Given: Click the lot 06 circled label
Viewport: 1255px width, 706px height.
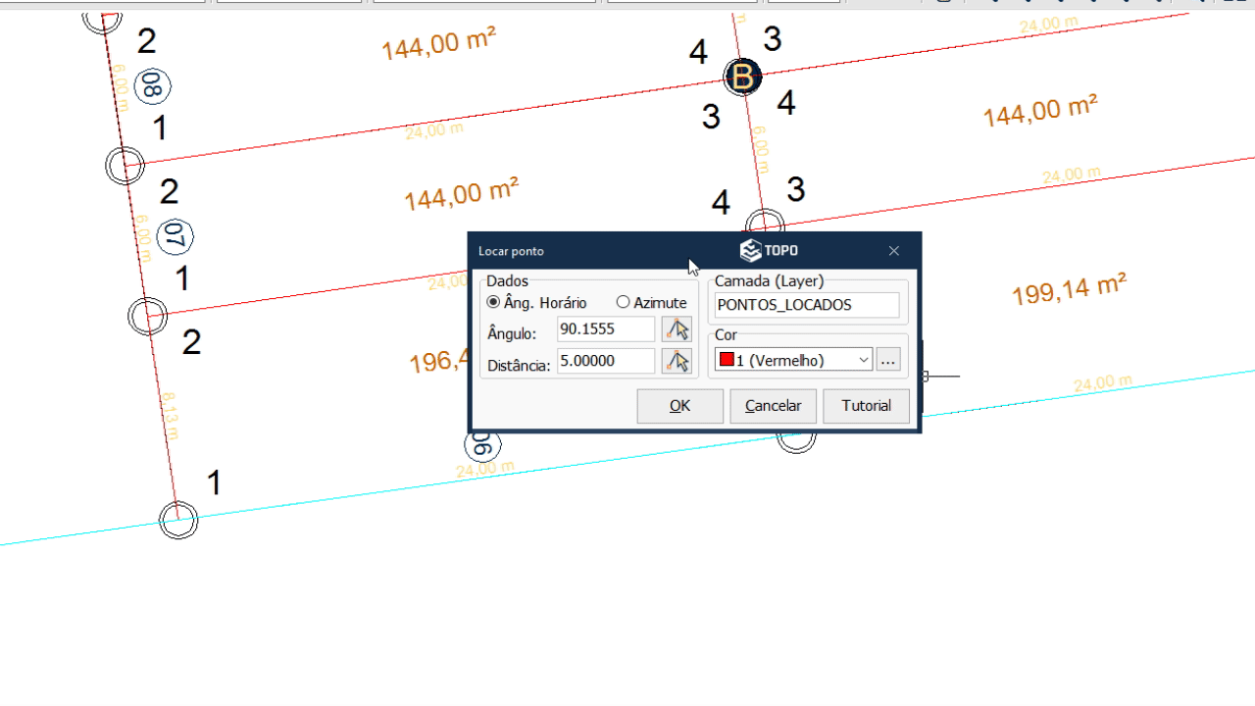Looking at the screenshot, I should tap(482, 446).
